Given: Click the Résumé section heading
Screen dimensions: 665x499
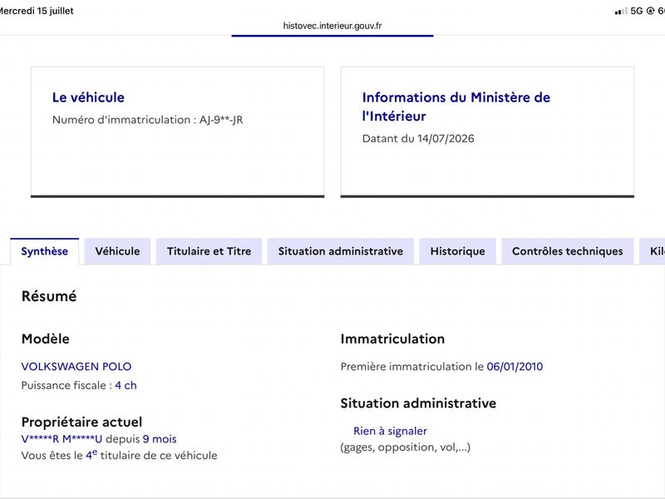Looking at the screenshot, I should (49, 296).
